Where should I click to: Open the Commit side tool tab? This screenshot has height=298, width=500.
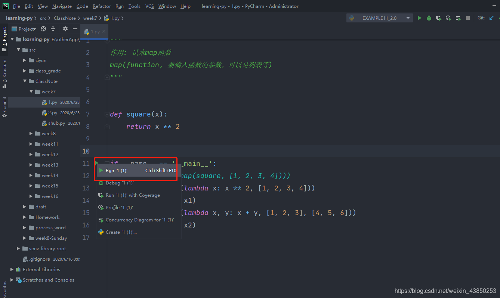(4, 107)
